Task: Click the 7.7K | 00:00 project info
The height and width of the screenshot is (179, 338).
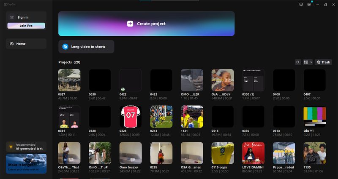Action: tap(251, 135)
